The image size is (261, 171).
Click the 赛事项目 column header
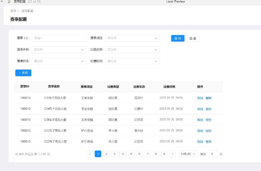[86, 86]
